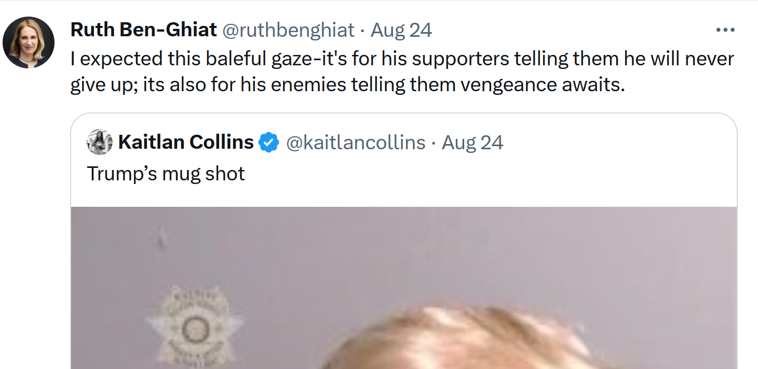Visit the @kaitlancollins handle

click(x=356, y=142)
